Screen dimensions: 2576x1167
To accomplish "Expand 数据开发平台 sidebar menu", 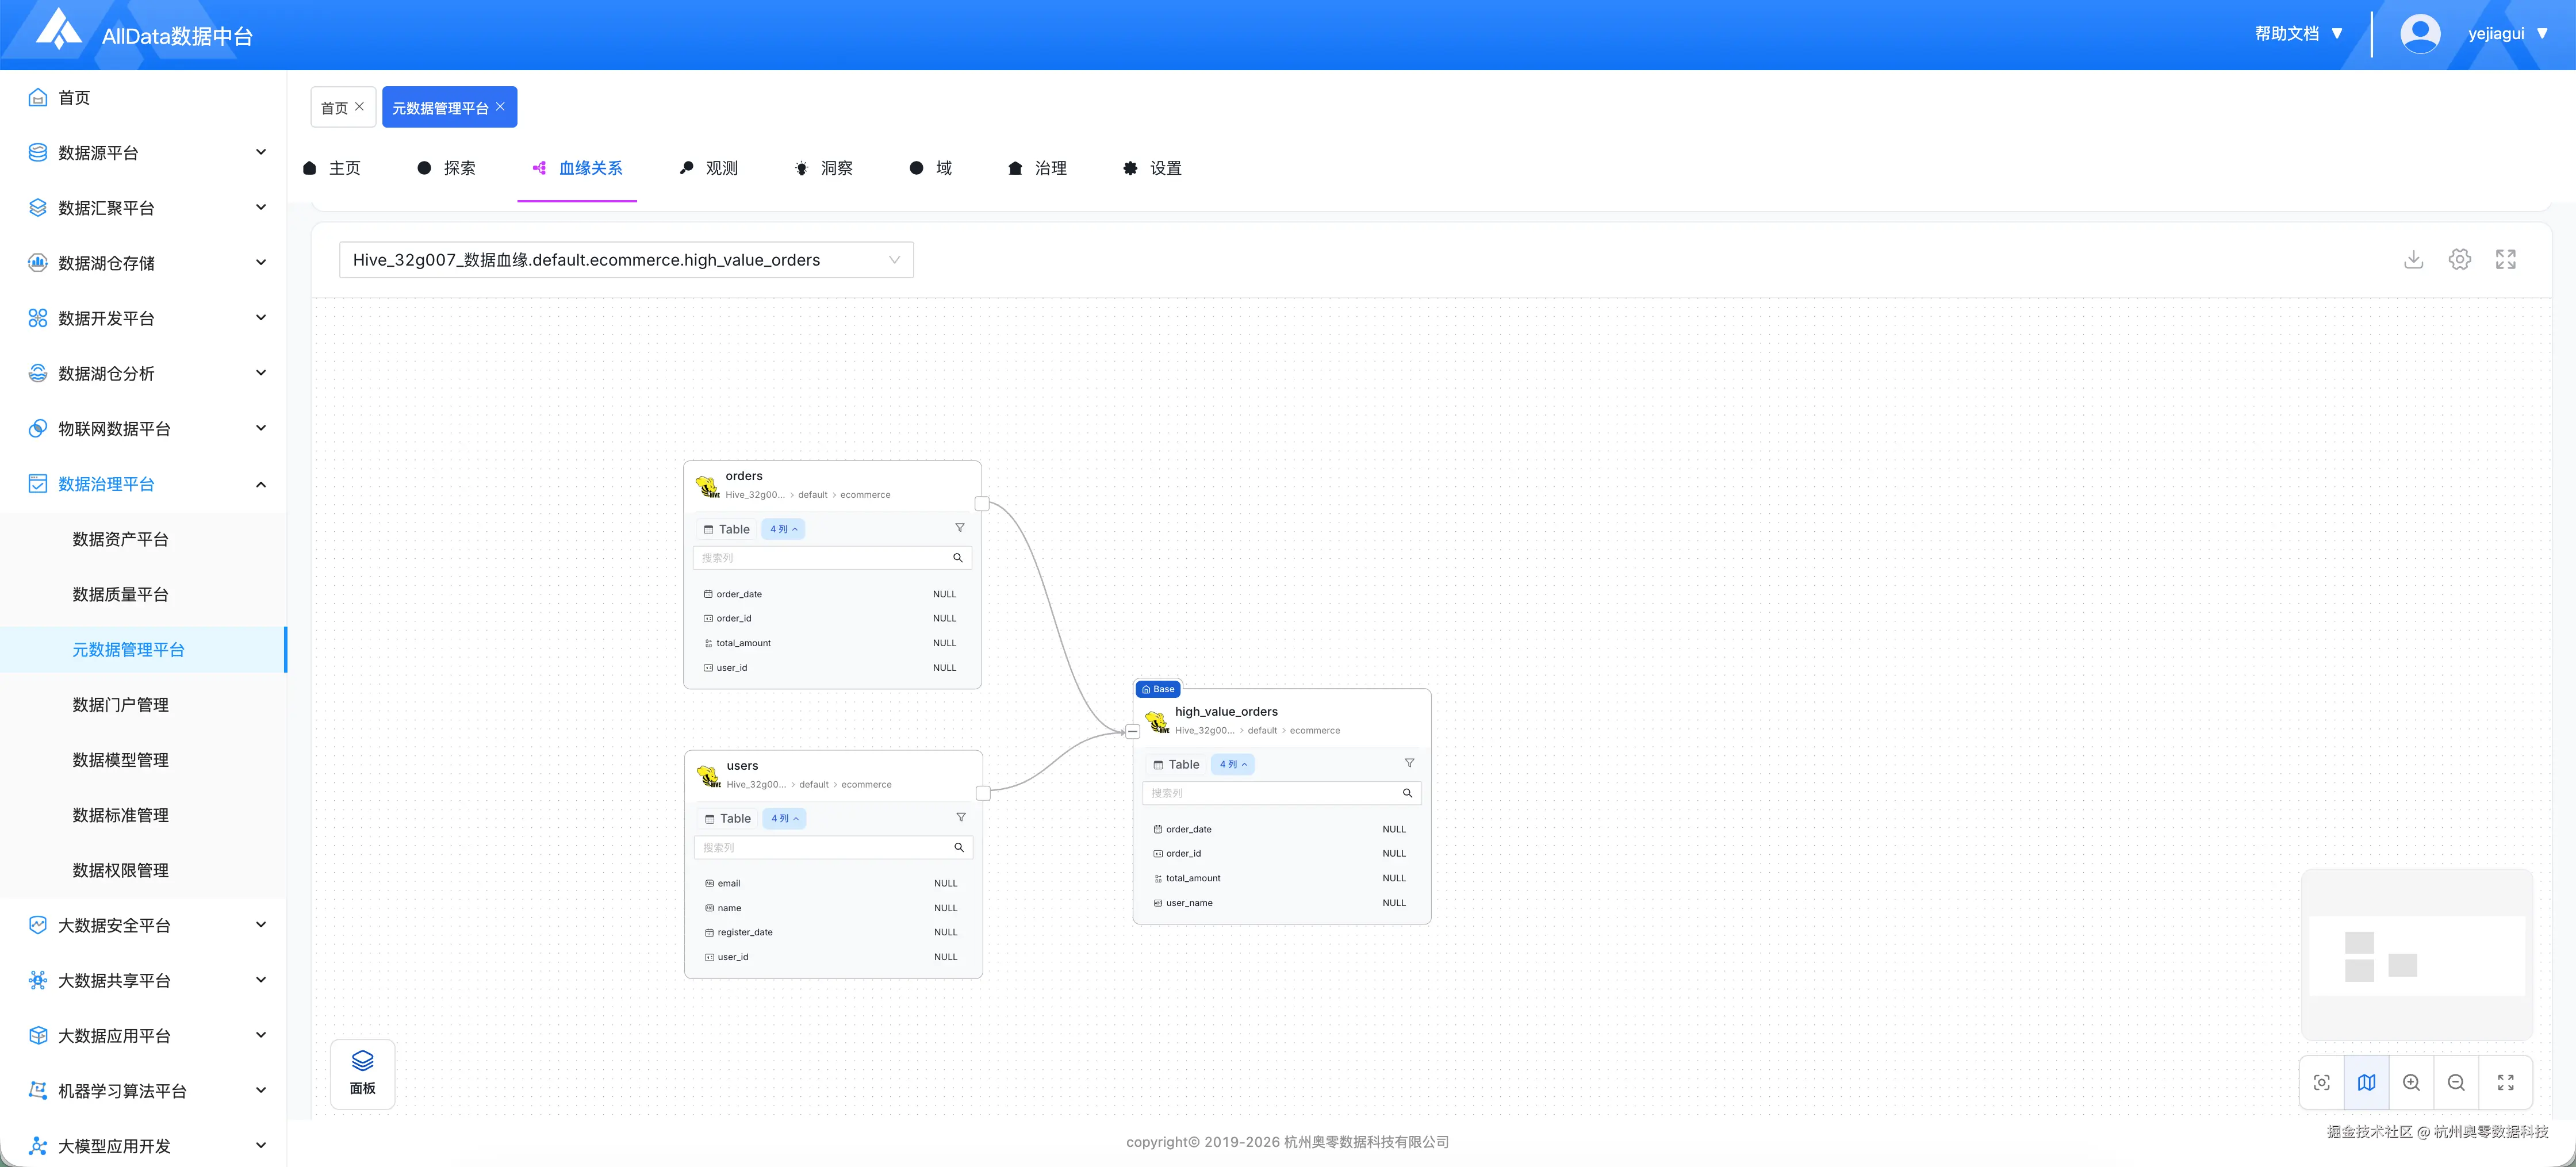I will [143, 318].
